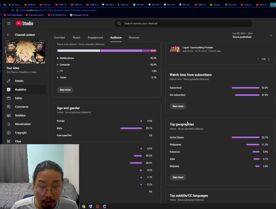Open Chrome from the taskbar

83,207
